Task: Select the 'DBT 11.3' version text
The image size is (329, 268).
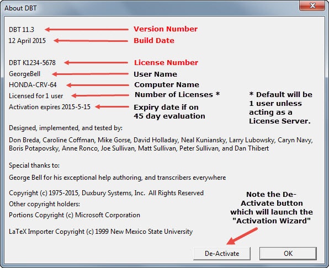Action: tap(22, 30)
